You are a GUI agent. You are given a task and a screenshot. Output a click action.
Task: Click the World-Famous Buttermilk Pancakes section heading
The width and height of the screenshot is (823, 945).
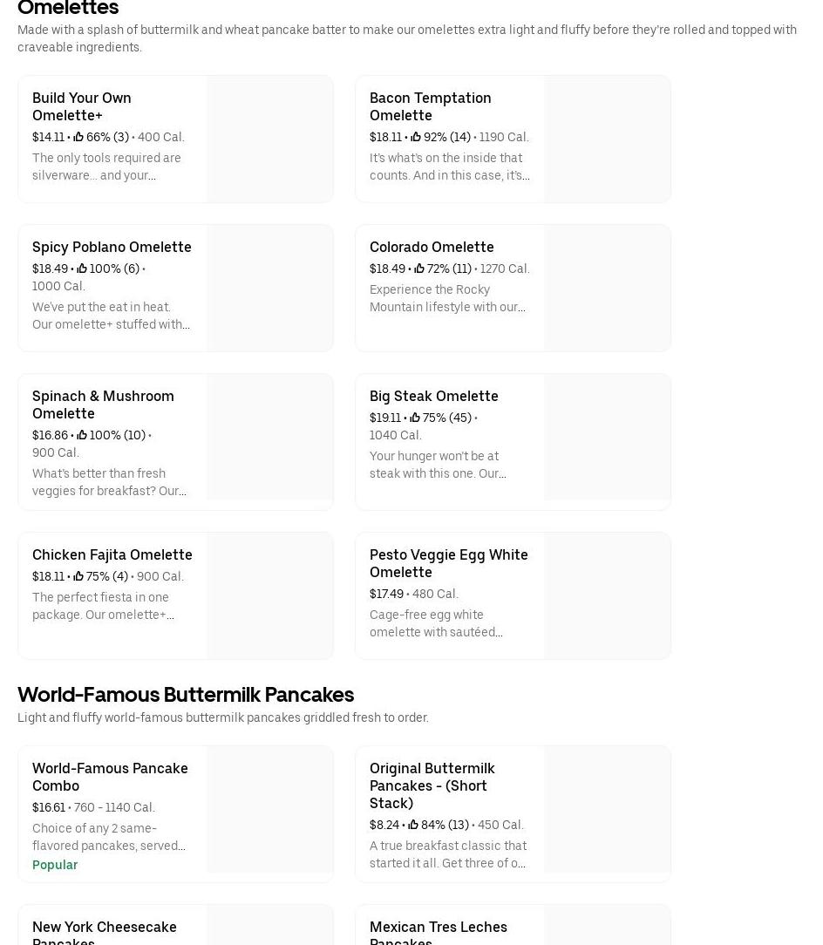tap(186, 694)
